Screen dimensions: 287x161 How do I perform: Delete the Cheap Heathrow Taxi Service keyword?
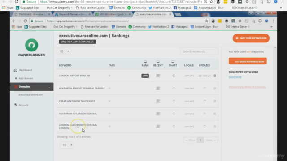(x=215, y=101)
